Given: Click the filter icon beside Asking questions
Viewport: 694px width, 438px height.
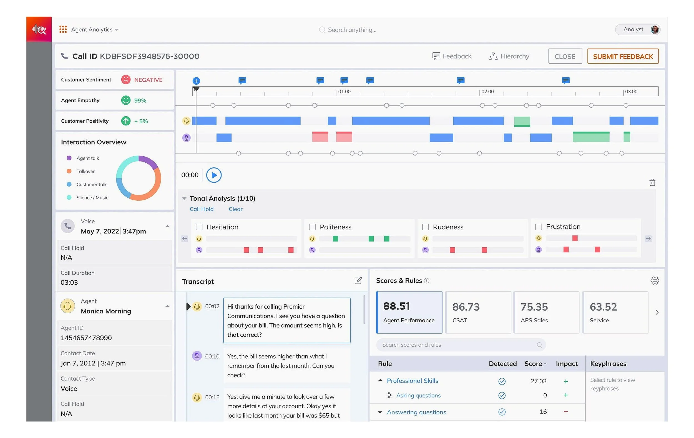Looking at the screenshot, I should [390, 395].
